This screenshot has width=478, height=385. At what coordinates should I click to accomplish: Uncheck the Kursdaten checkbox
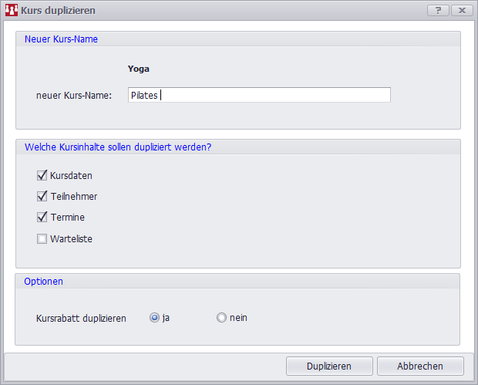coord(42,176)
